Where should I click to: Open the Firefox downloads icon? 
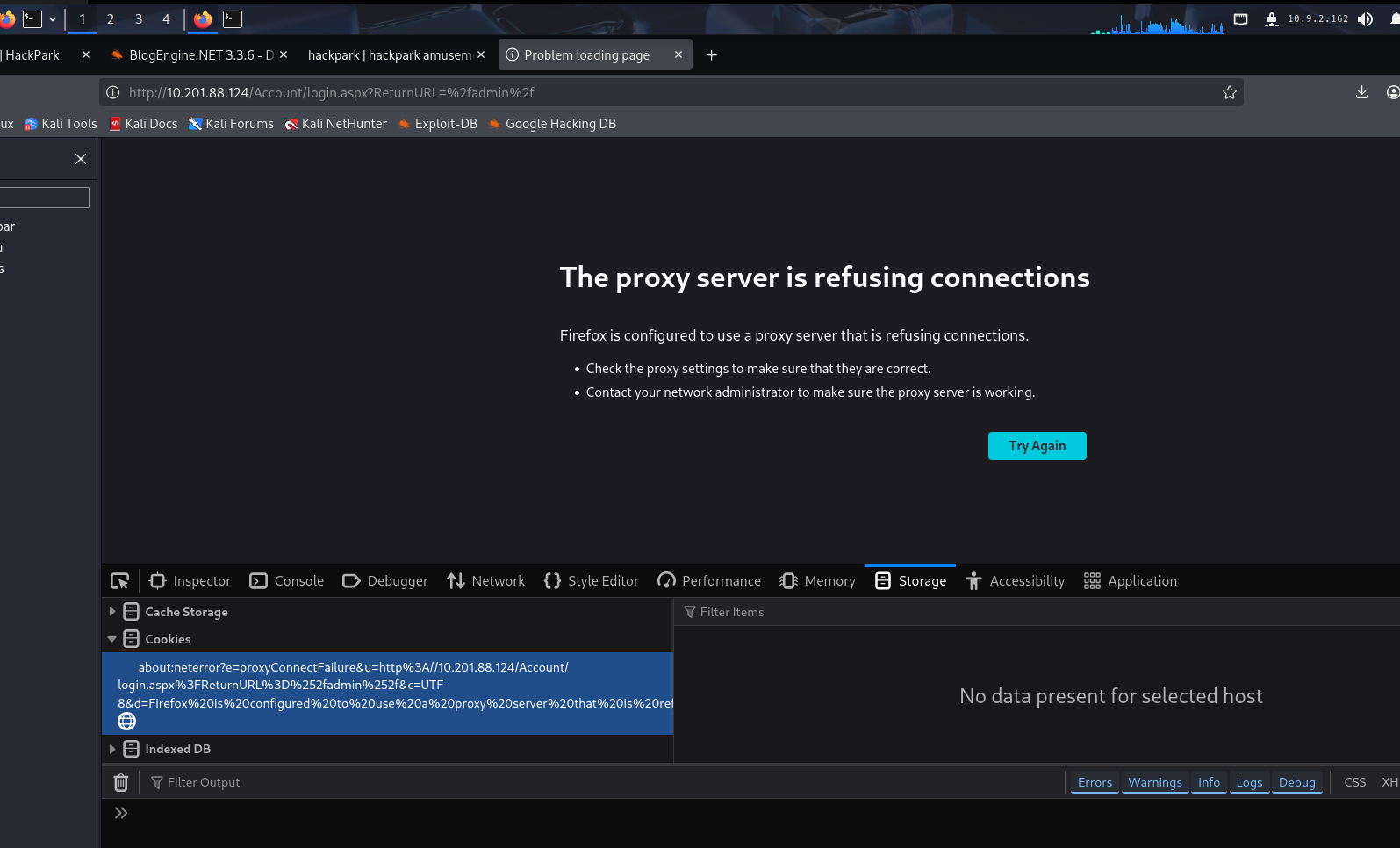[1361, 93]
